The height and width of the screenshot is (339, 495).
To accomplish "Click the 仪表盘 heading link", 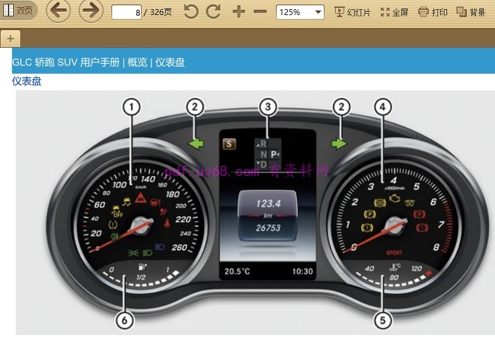I will pyautogui.click(x=27, y=81).
